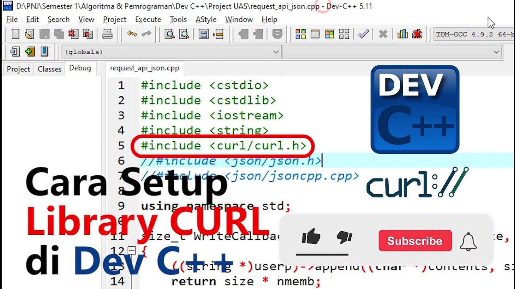515x289 pixels.
Task: Run the program via window icon
Action: click(315, 34)
